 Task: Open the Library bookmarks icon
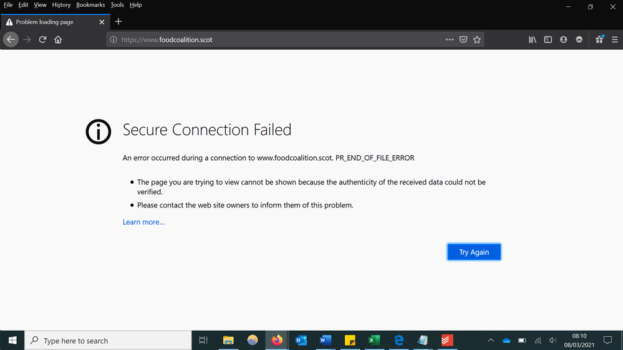[x=533, y=40]
